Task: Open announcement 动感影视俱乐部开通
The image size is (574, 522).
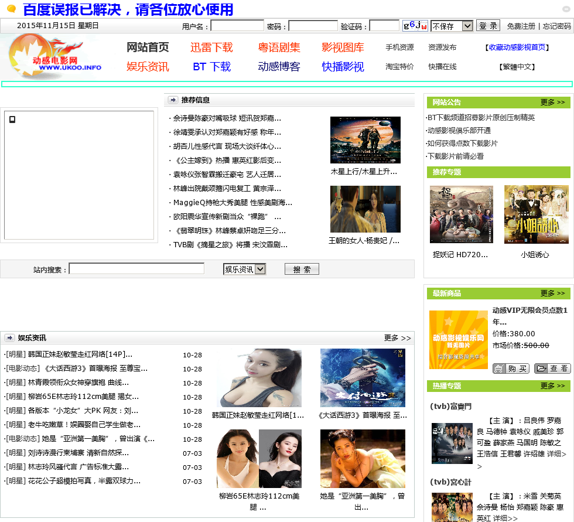Action: [x=459, y=130]
